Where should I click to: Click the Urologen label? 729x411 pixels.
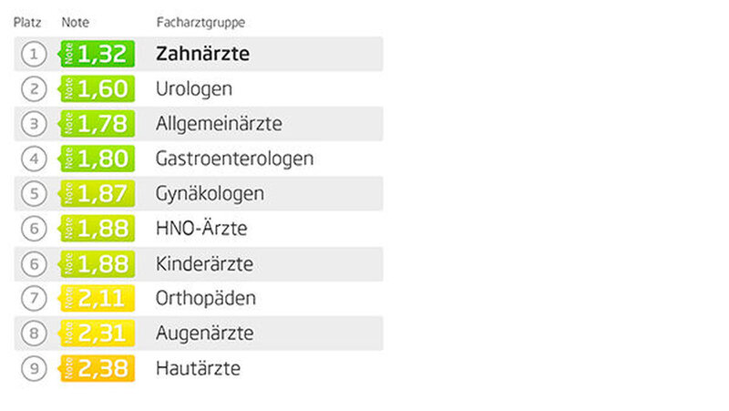tap(194, 88)
